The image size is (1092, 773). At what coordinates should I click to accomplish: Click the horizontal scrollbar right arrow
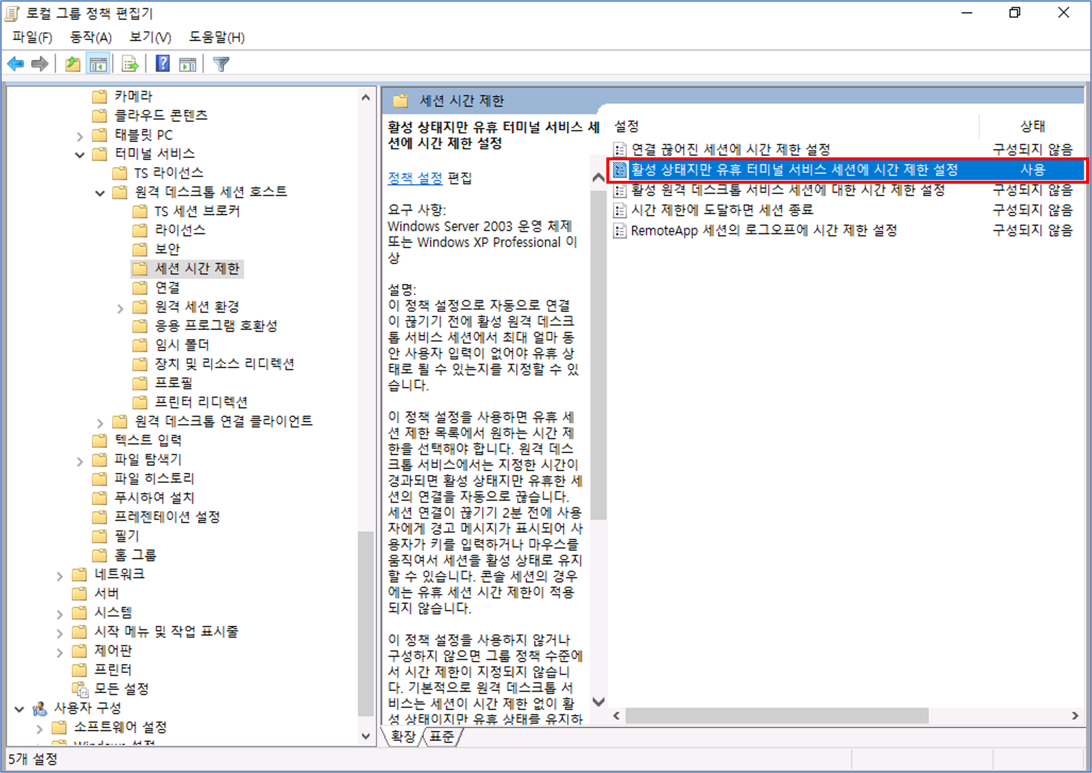pos(1075,715)
